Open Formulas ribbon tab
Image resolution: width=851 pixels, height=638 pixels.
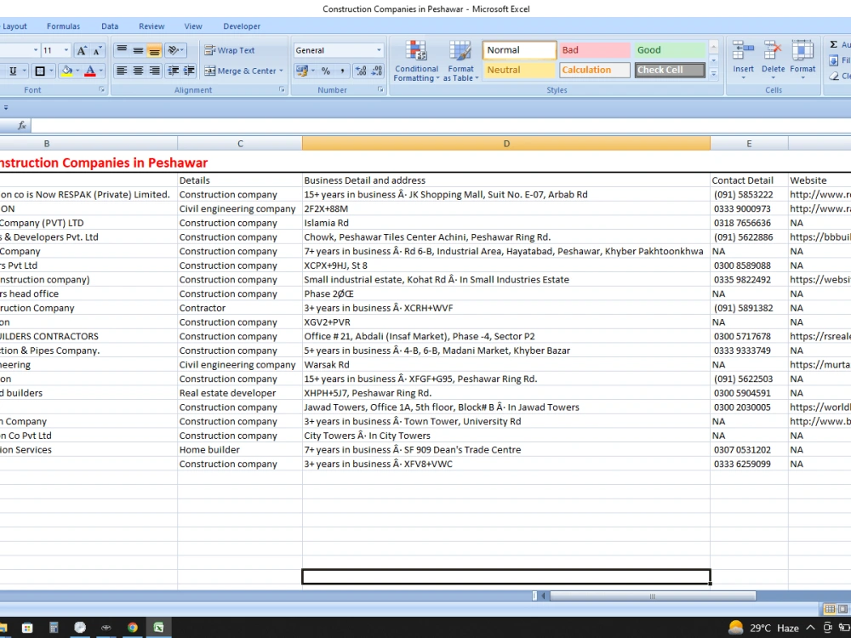pos(64,26)
